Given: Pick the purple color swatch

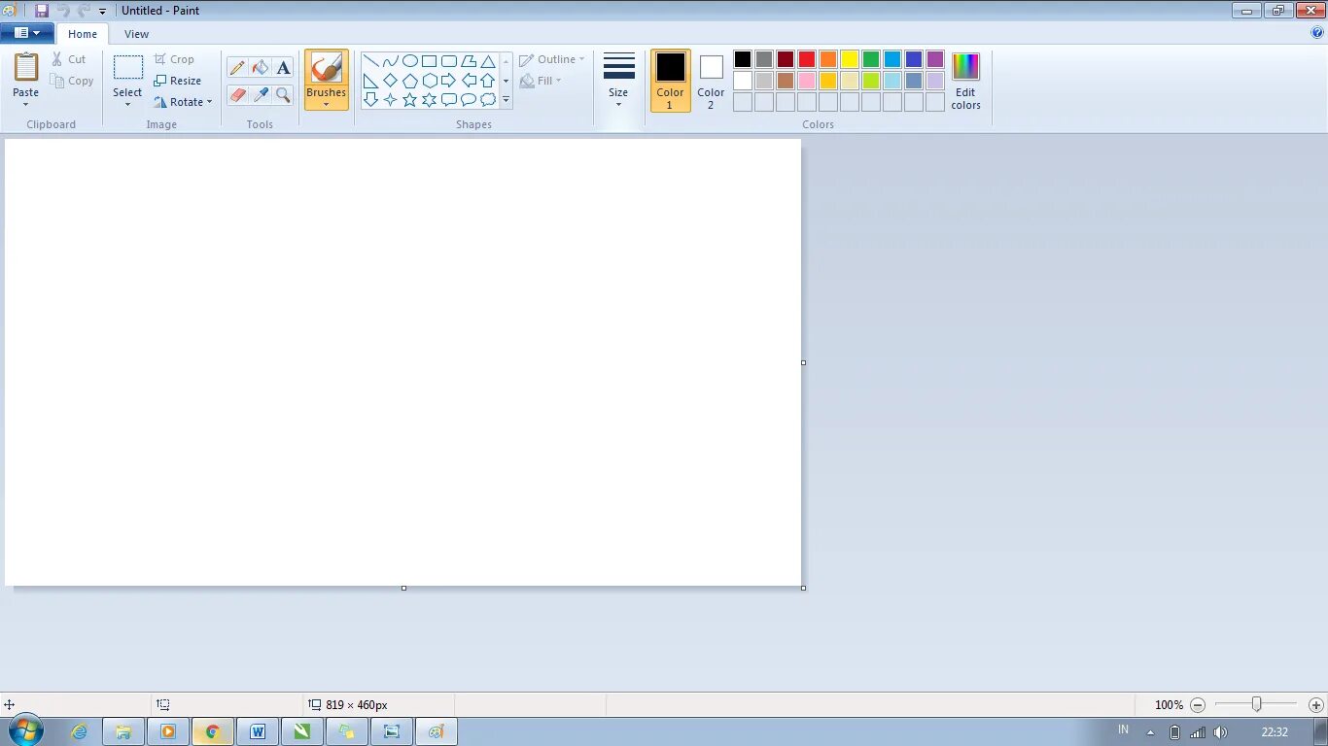Looking at the screenshot, I should (935, 59).
